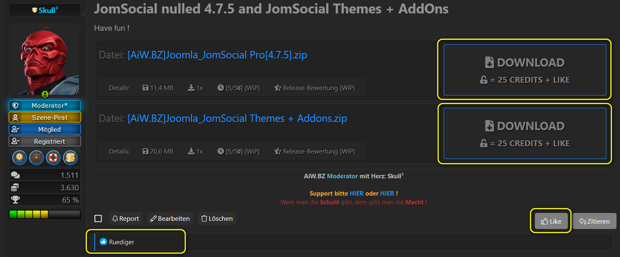Click the green online status icon under avatar
This screenshot has height=257, width=620.
[x=45, y=94]
